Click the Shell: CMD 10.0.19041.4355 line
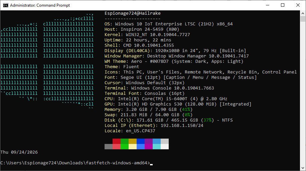Screen dimensions: 306x171 [x=139, y=45]
